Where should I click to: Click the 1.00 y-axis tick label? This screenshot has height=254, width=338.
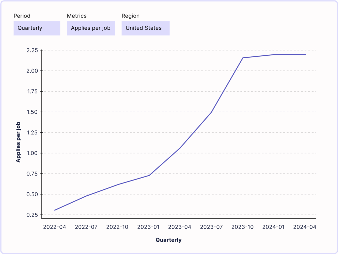click(x=32, y=153)
